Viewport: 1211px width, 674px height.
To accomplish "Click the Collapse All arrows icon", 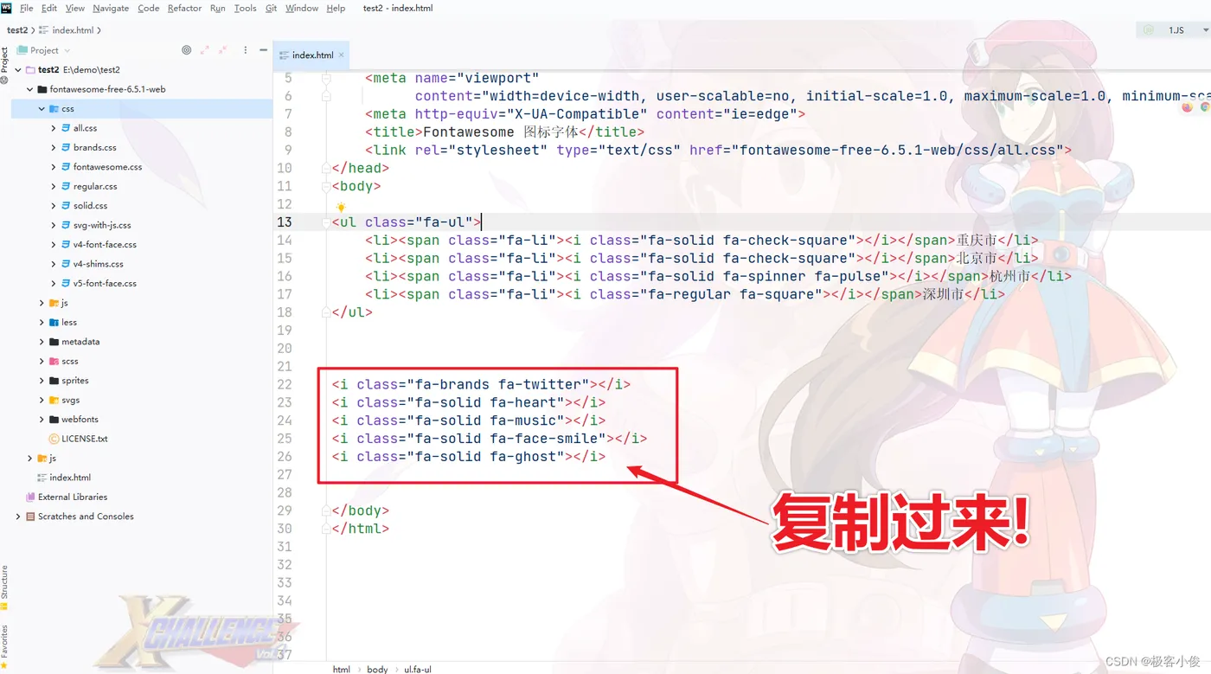I will pyautogui.click(x=225, y=50).
